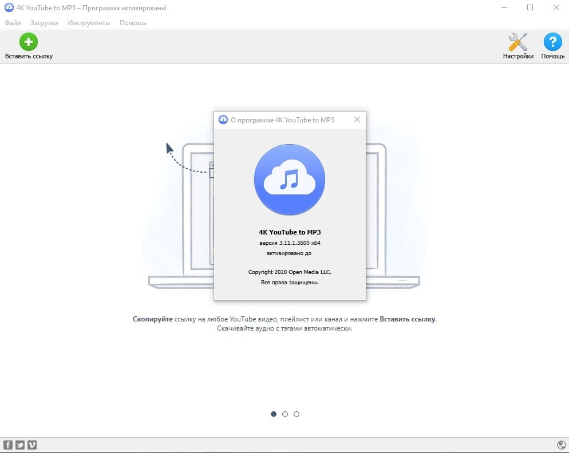Select the third slide indicator dot

coord(297,414)
